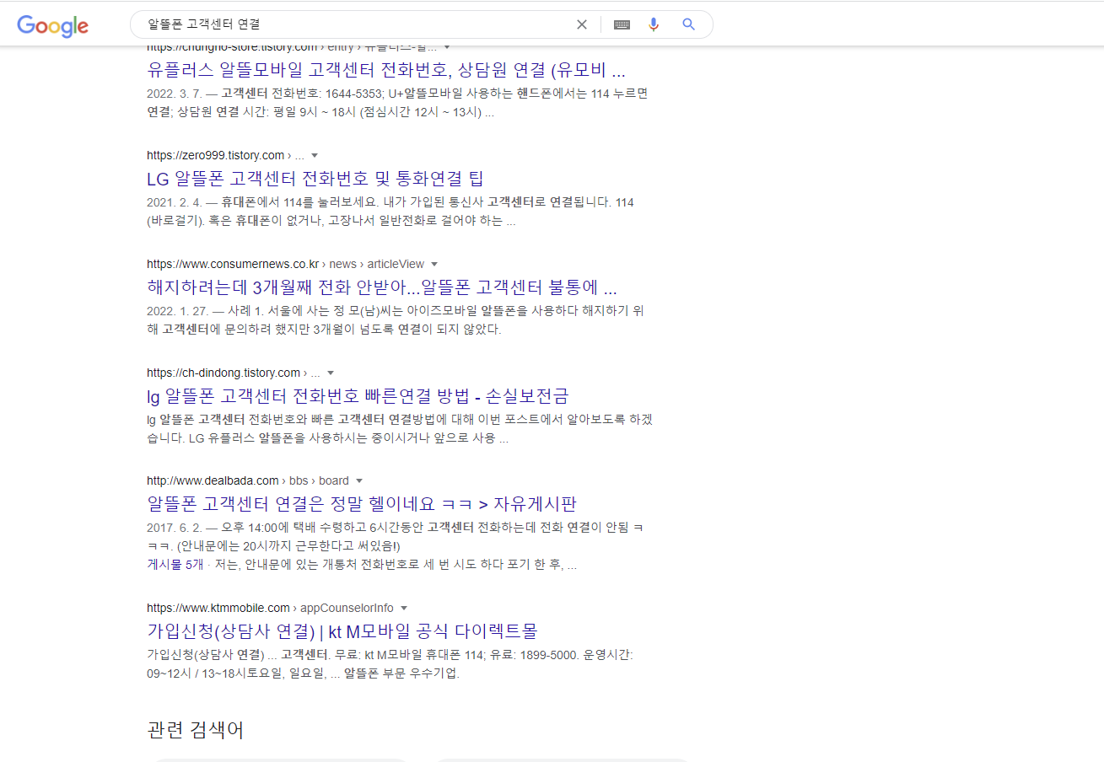Open result lg 알뜰폰 고객센터 전화번호 빠른연결 방법
Viewport: 1104px width, 762px height.
358,396
